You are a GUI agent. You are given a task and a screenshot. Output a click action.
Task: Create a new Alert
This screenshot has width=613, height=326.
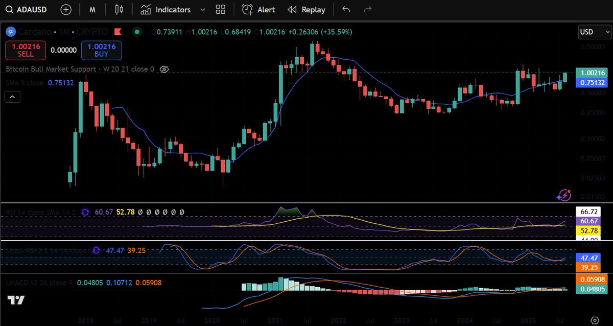258,9
